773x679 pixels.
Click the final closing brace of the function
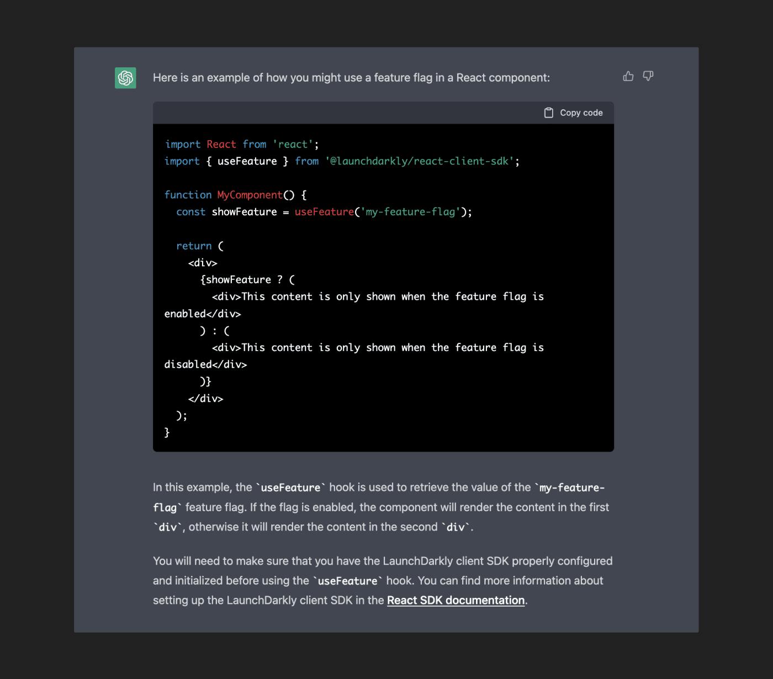pyautogui.click(x=167, y=432)
